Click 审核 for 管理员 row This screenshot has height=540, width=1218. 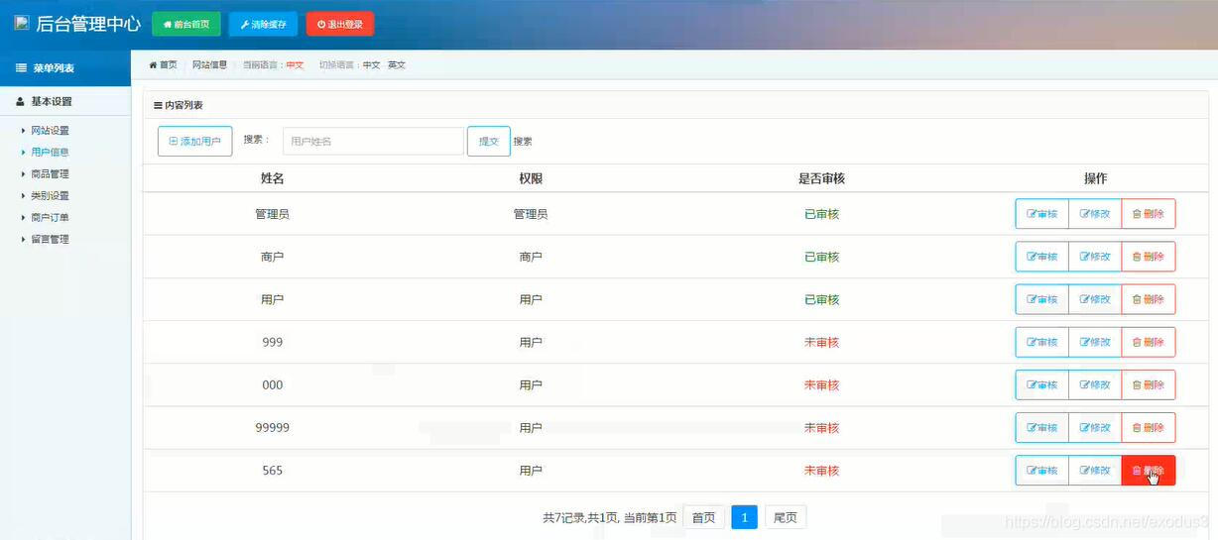coord(1041,214)
